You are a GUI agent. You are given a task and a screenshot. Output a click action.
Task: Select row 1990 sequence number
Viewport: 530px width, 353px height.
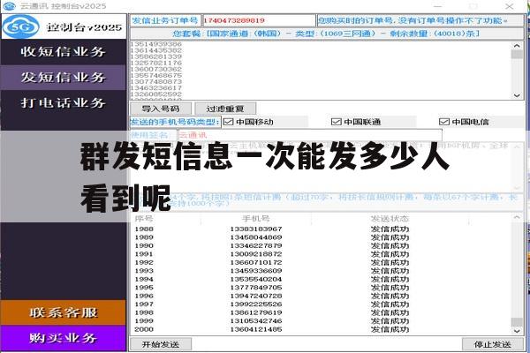[x=144, y=245]
